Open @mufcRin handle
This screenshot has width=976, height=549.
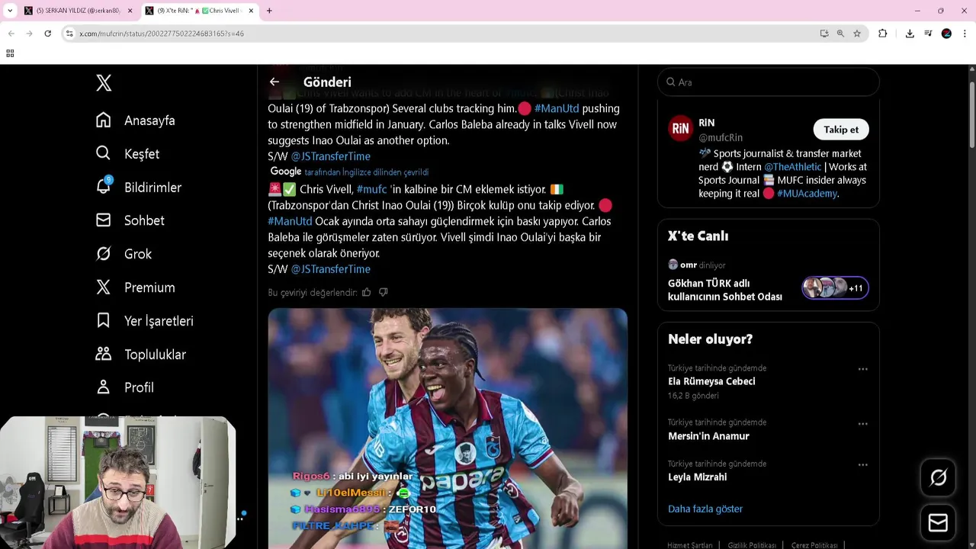pos(721,137)
